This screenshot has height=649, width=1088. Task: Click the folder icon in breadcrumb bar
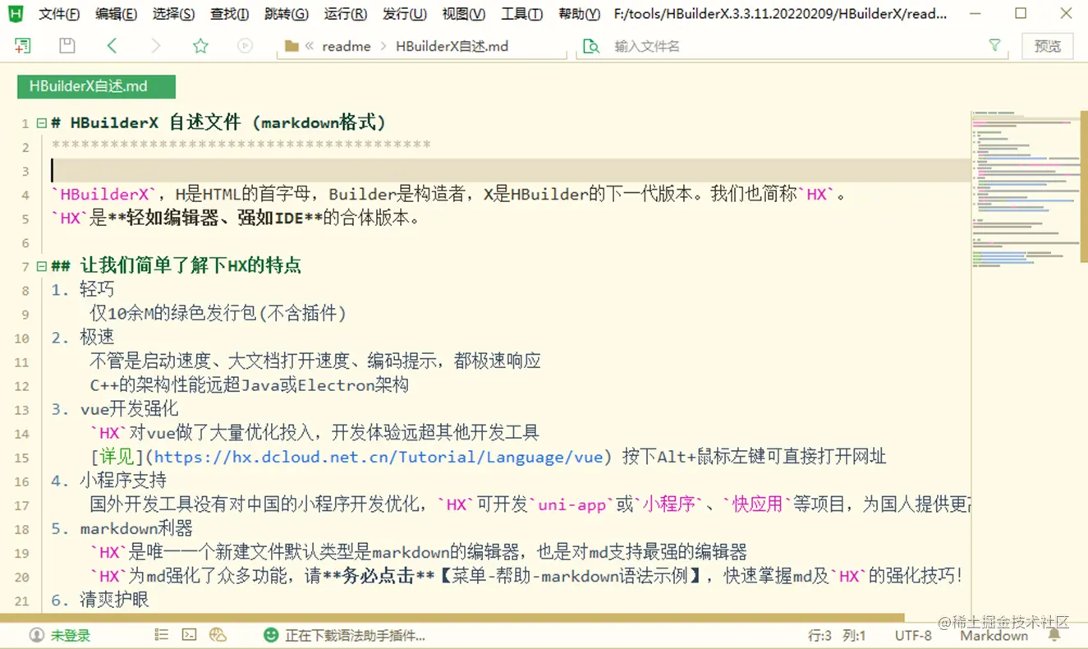click(x=292, y=47)
